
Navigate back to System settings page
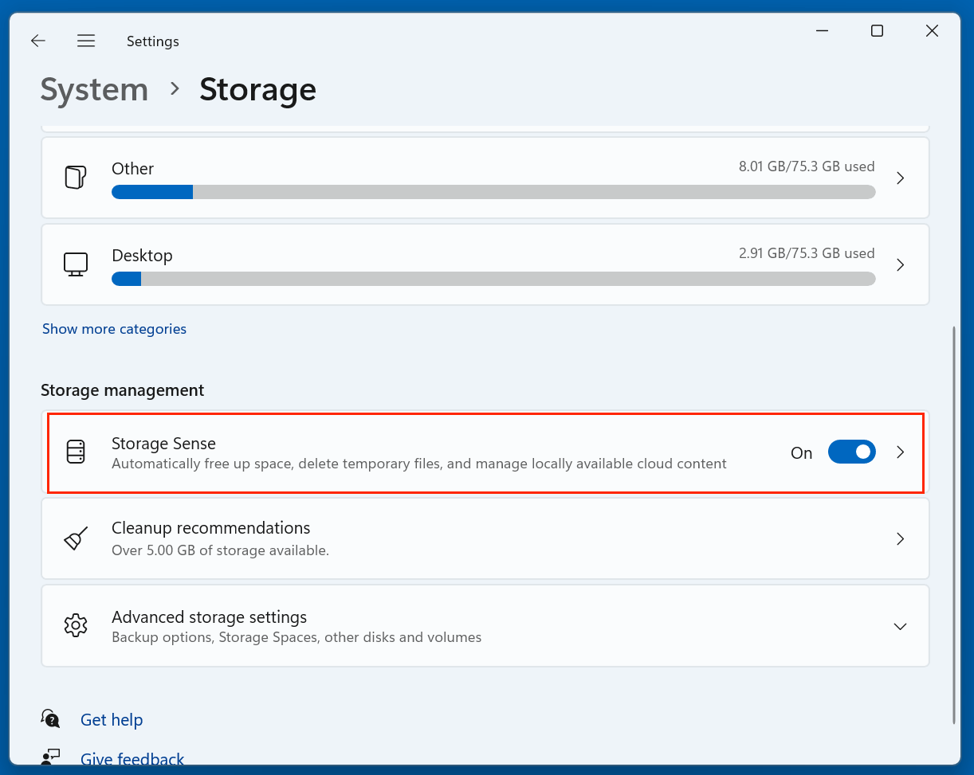(37, 41)
